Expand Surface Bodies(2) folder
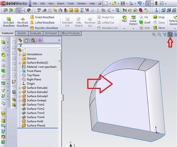The width and height of the screenshot is (177, 147). pos(20,63)
